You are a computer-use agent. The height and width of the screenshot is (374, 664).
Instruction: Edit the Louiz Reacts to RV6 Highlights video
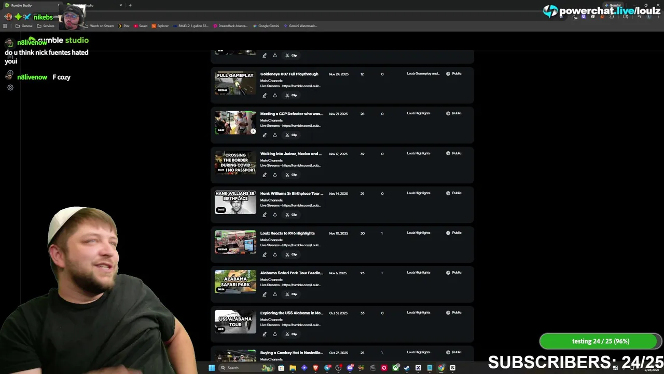pos(265,255)
